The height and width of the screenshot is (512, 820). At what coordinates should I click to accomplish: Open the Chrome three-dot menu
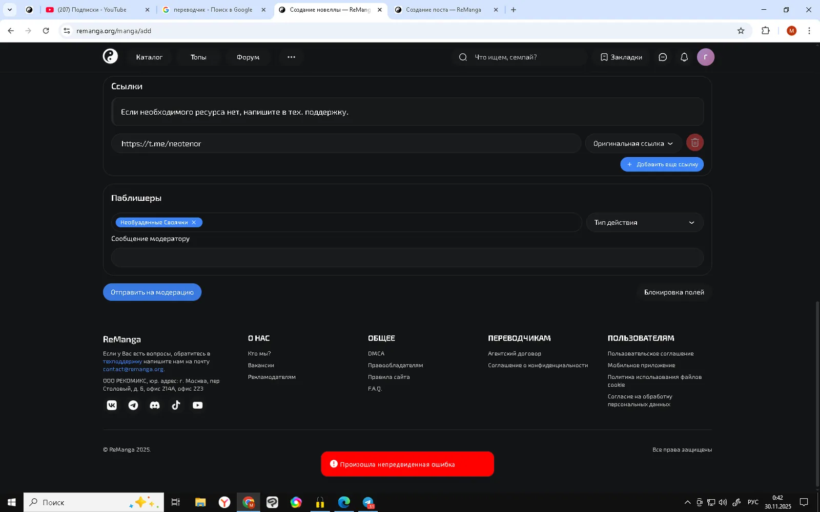(x=809, y=31)
